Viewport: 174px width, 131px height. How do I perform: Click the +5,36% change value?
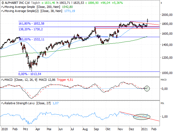pos(117,3)
